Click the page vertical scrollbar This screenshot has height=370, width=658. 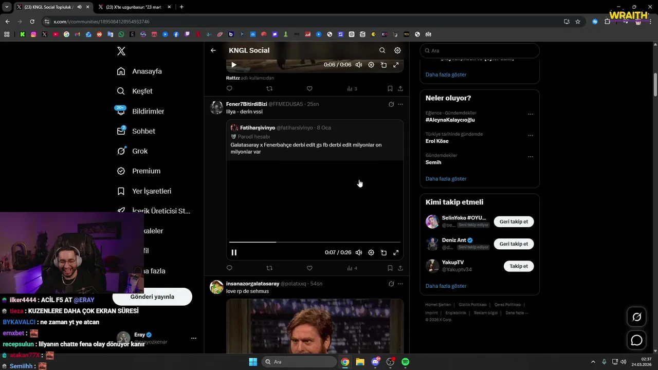point(655,84)
